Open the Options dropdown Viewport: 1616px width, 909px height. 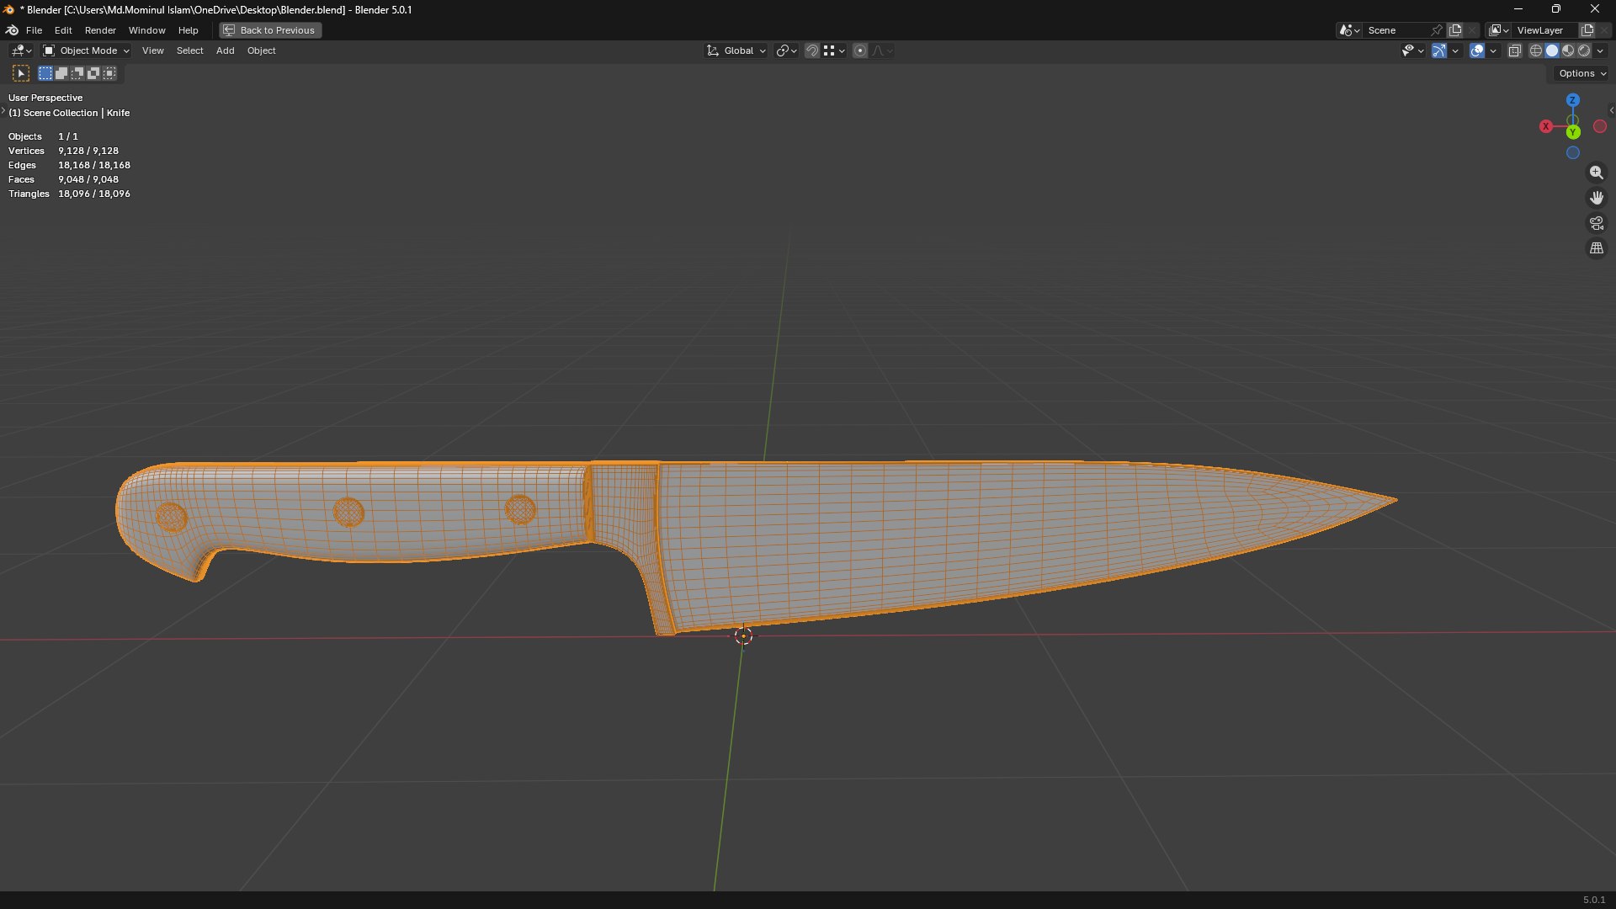tap(1581, 73)
